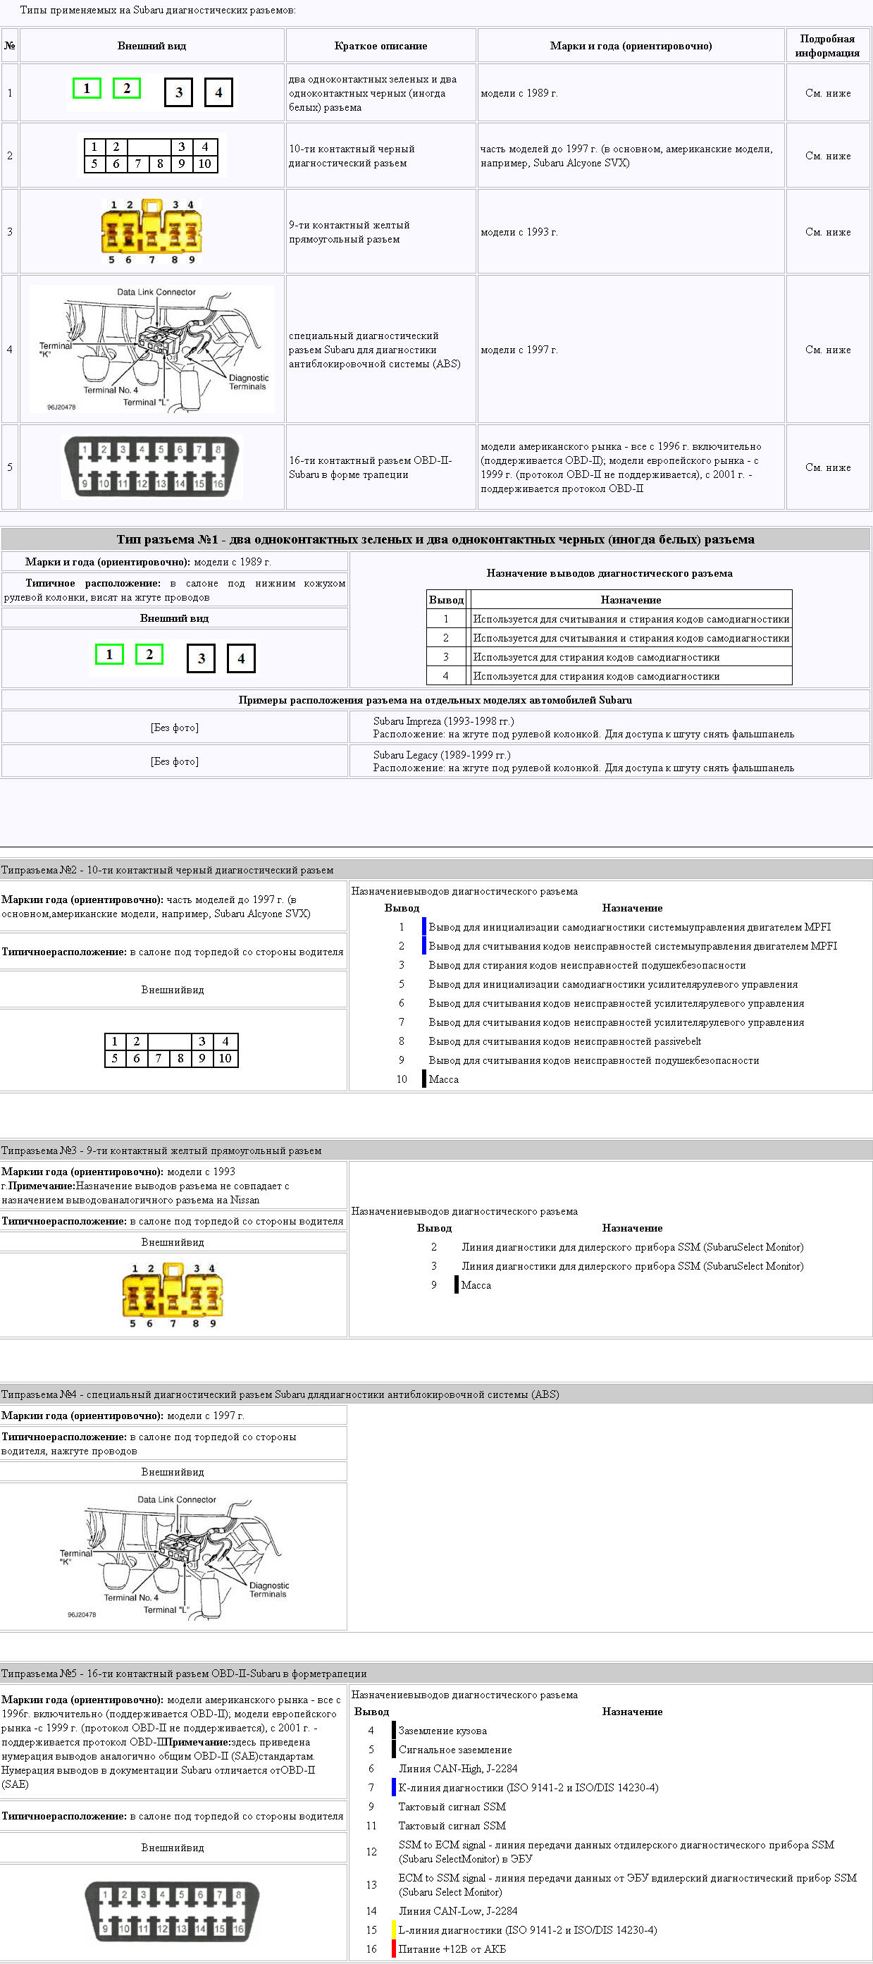
Task: Click the 16-pin OBD-II connector image in overview row 5
Action: [152, 467]
